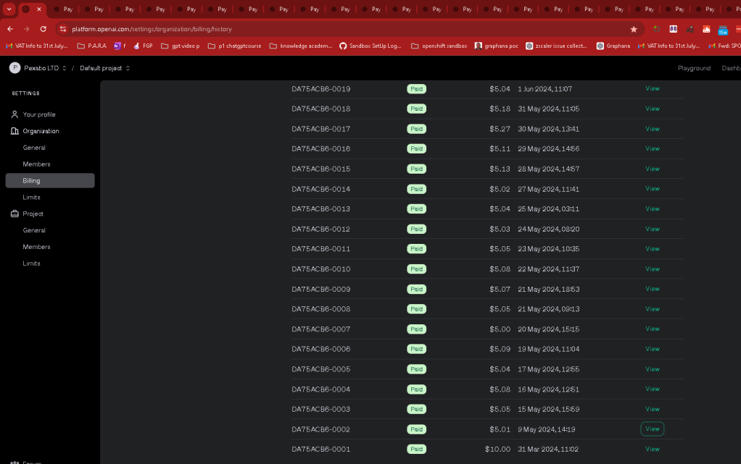Viewport: 741px width, 464px height.
Task: Open 'openshift sandbox' bookmark folder
Action: (439, 46)
